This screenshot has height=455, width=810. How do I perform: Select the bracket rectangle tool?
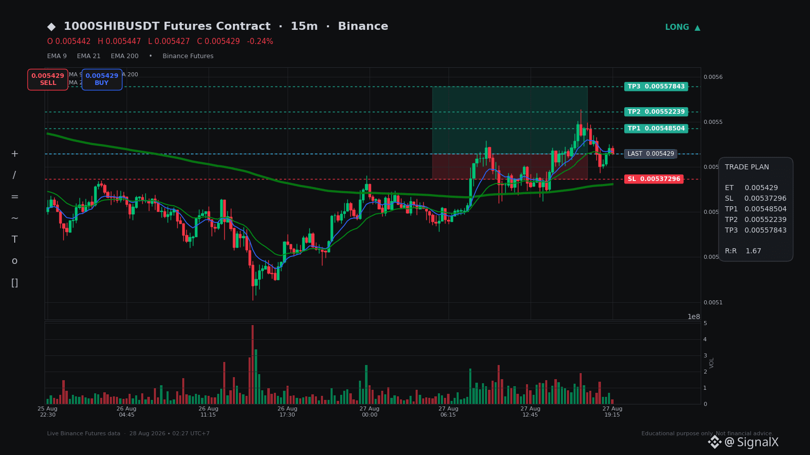(x=15, y=283)
